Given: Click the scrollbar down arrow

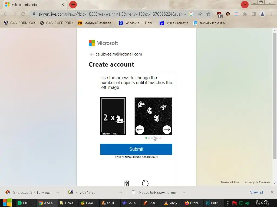Looking at the screenshot, I should (x=275, y=183).
